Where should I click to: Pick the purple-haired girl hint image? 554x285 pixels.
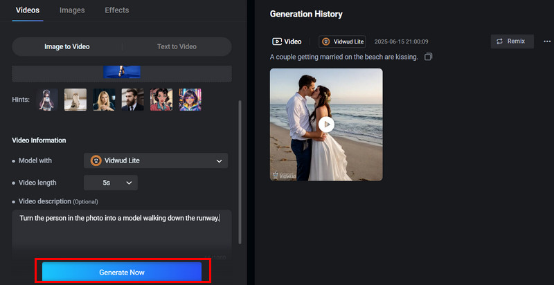point(190,100)
